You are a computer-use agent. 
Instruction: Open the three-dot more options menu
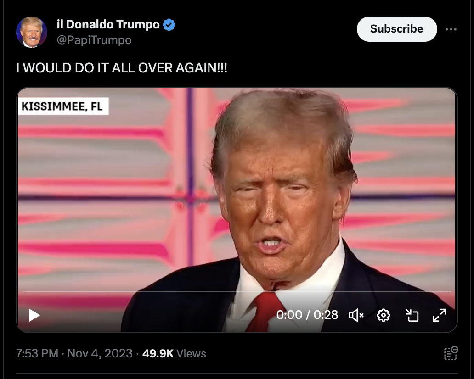point(451,29)
